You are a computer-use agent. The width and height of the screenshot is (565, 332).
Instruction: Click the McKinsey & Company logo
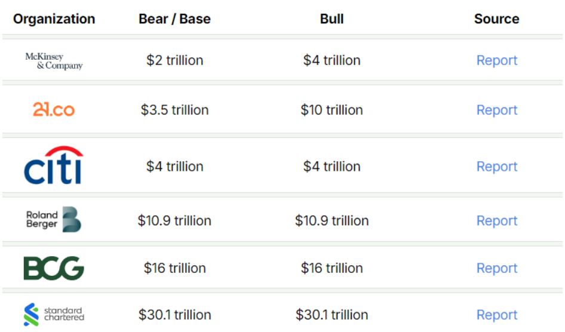54,61
